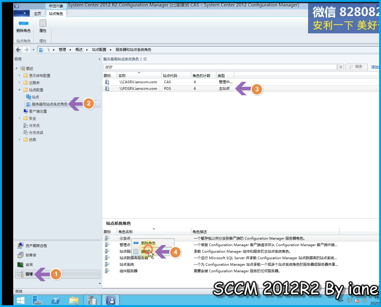This screenshot has width=381, height=307.
Task: Sort by the 类型 column header
Action: 225,75
